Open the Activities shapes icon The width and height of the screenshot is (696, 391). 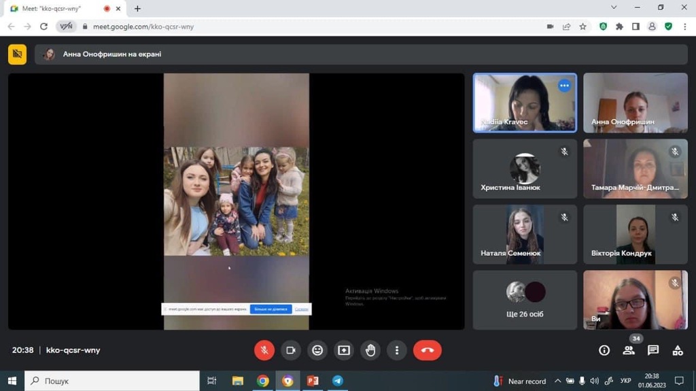[x=678, y=350]
